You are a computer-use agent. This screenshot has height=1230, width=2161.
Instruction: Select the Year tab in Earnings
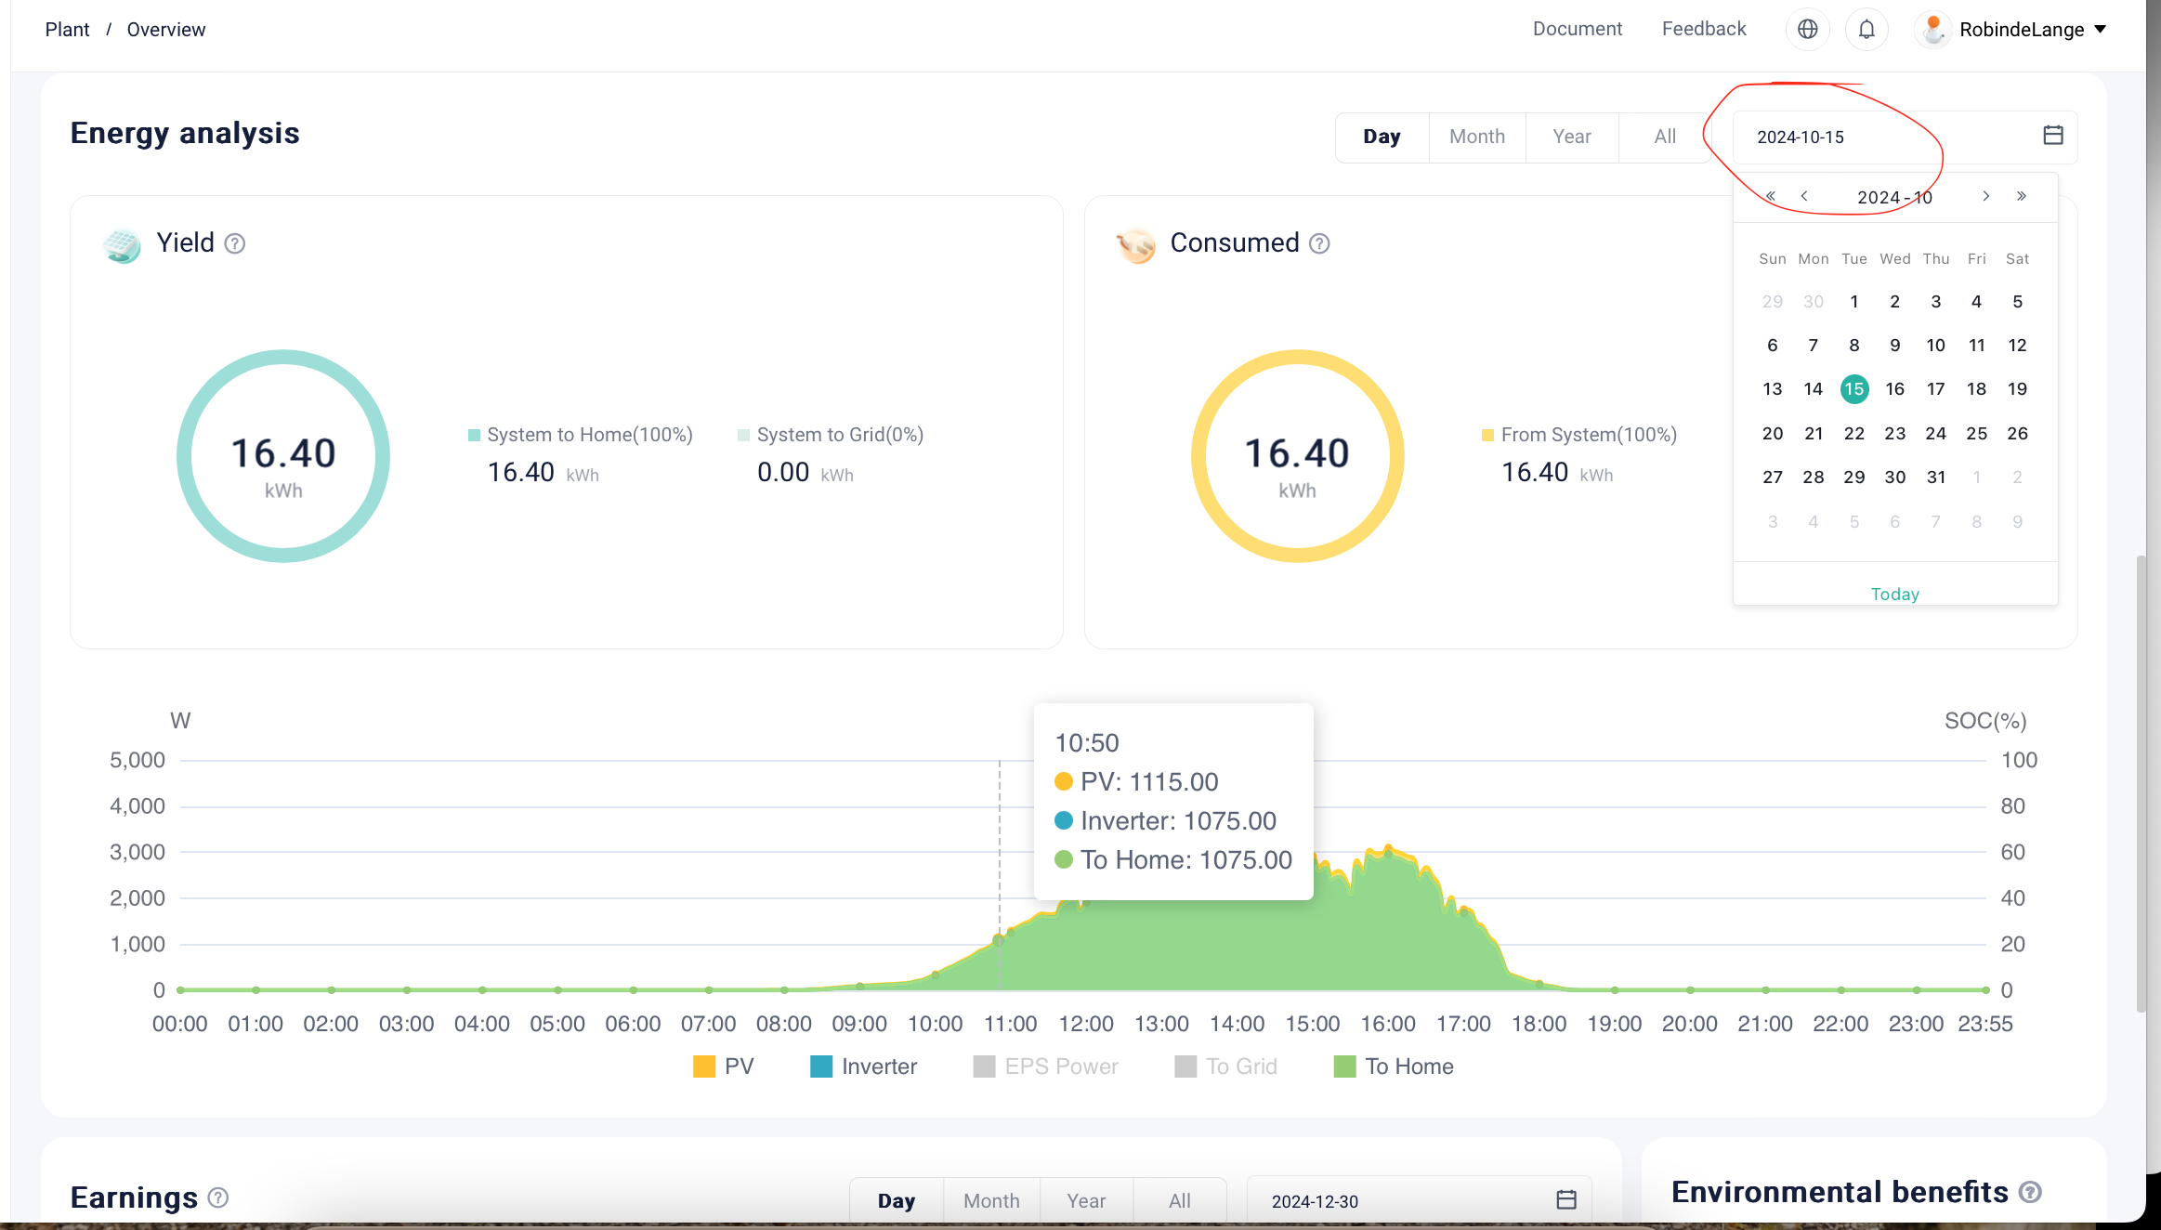pos(1085,1200)
